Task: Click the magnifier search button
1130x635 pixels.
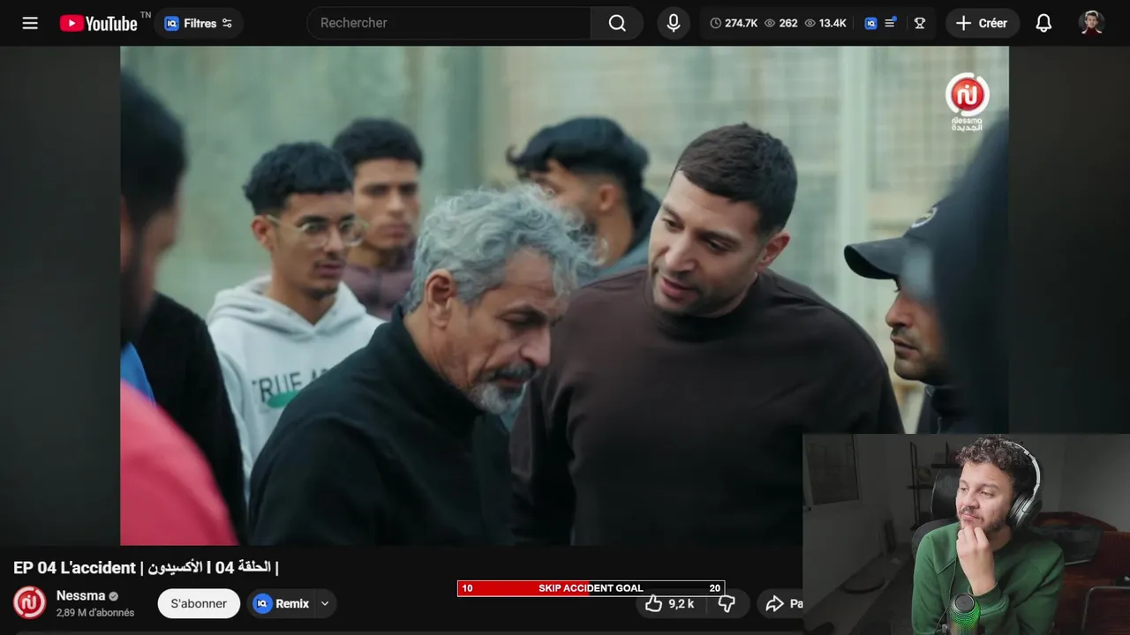Action: coord(617,23)
